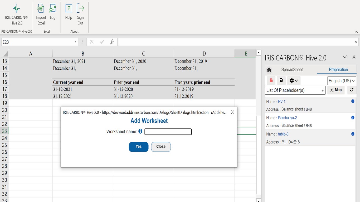Click the formula bar input

(236, 42)
